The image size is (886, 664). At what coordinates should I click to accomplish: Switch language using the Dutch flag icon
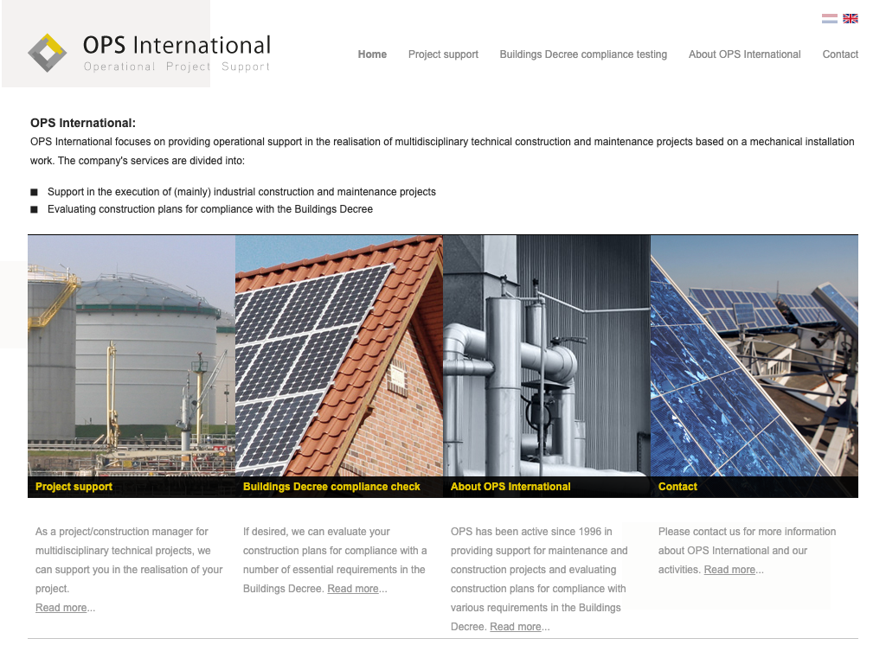pos(829,18)
